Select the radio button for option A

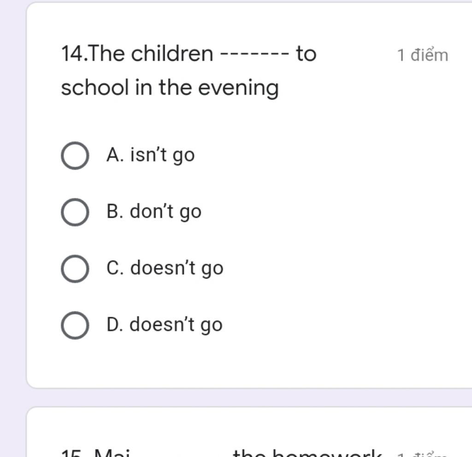(x=75, y=155)
